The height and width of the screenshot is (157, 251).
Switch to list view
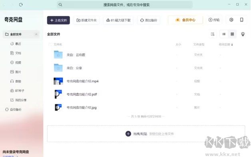(224, 34)
